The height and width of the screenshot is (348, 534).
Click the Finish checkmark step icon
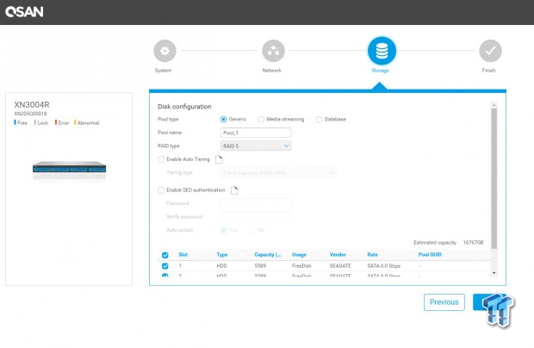pyautogui.click(x=488, y=49)
